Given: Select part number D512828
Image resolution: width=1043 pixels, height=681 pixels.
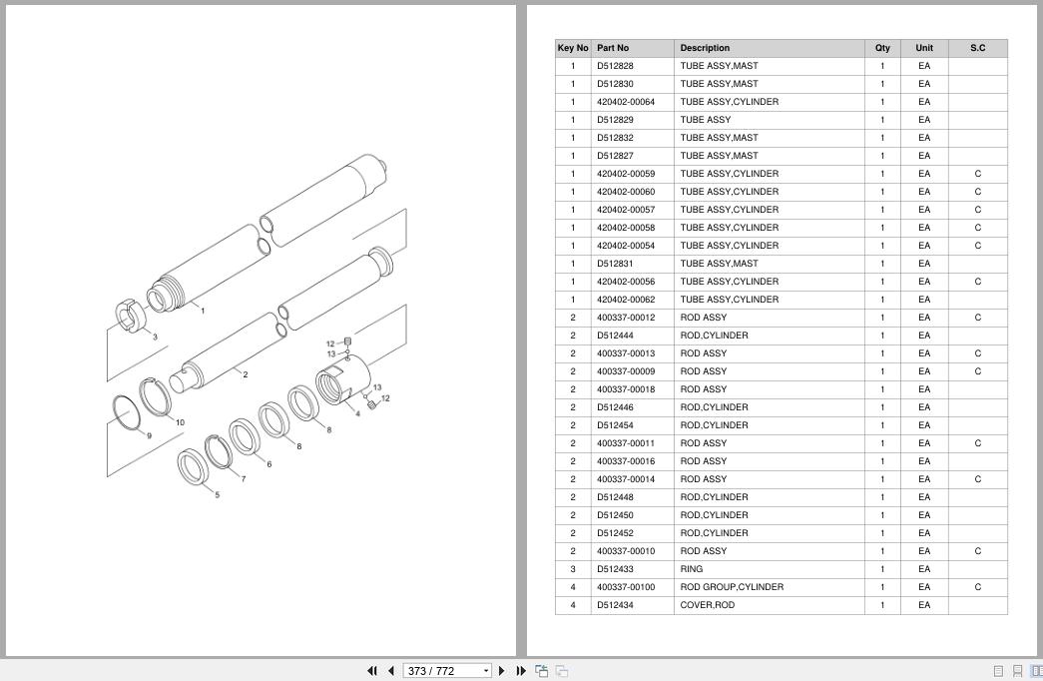Looking at the screenshot, I should (615, 66).
